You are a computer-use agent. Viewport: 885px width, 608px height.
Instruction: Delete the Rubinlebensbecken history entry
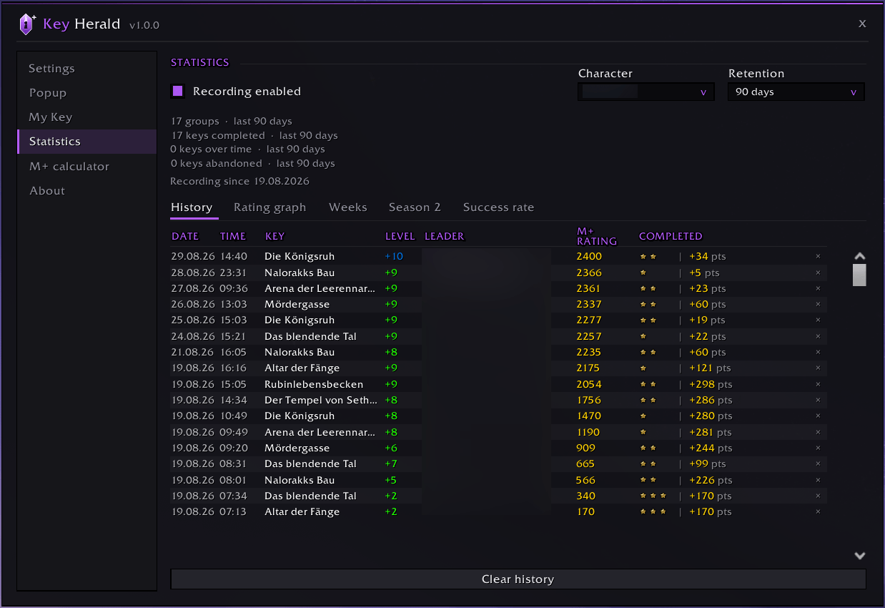pos(818,384)
